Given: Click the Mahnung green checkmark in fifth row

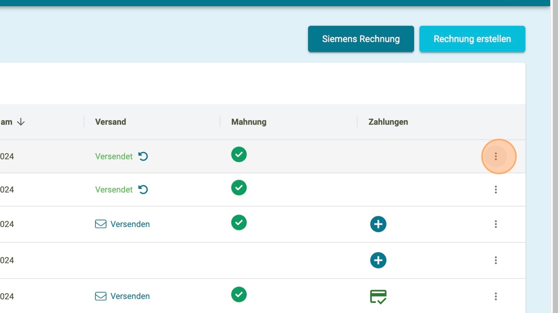Looking at the screenshot, I should (239, 294).
